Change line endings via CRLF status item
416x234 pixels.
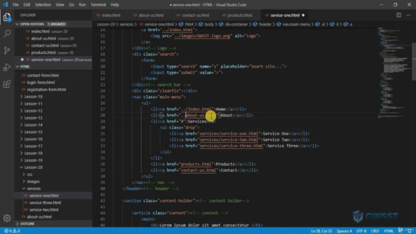pos(375,231)
